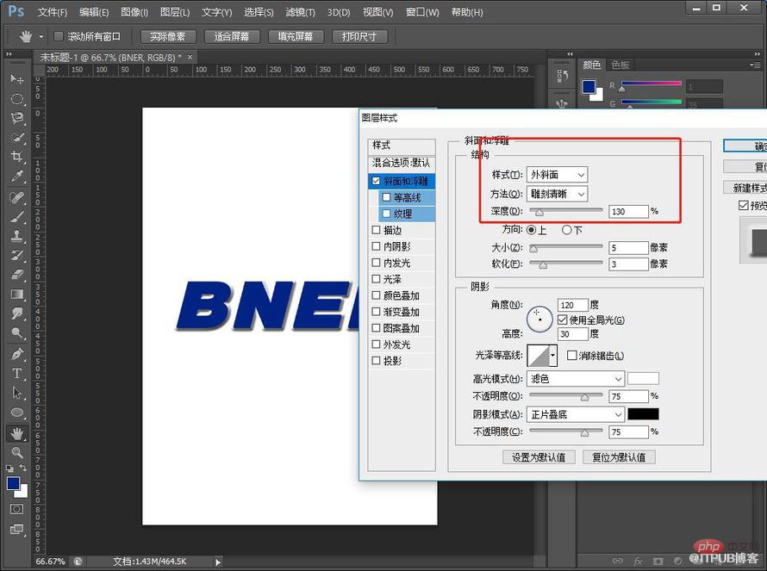This screenshot has height=571, width=767.
Task: Open the 图层 menu
Action: (x=175, y=12)
